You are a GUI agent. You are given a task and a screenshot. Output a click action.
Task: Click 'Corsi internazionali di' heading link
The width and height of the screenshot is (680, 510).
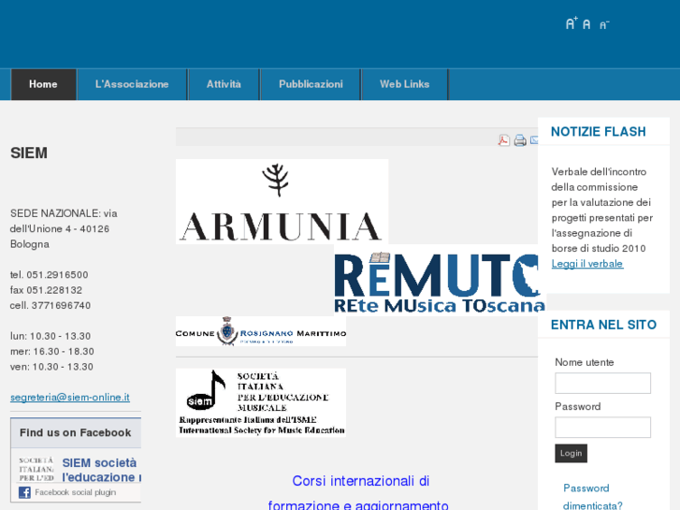(x=361, y=481)
